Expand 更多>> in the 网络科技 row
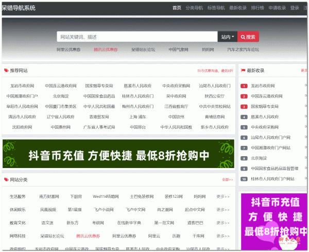This screenshot has width=309, height=252. (x=223, y=236)
